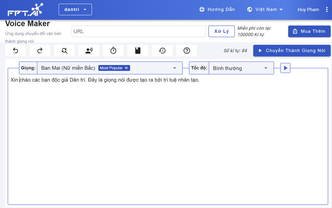The height and width of the screenshot is (208, 332).
Task: Click inside the URL input field
Action: (139, 31)
